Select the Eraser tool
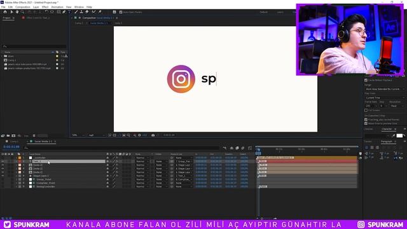 pyautogui.click(x=87, y=12)
